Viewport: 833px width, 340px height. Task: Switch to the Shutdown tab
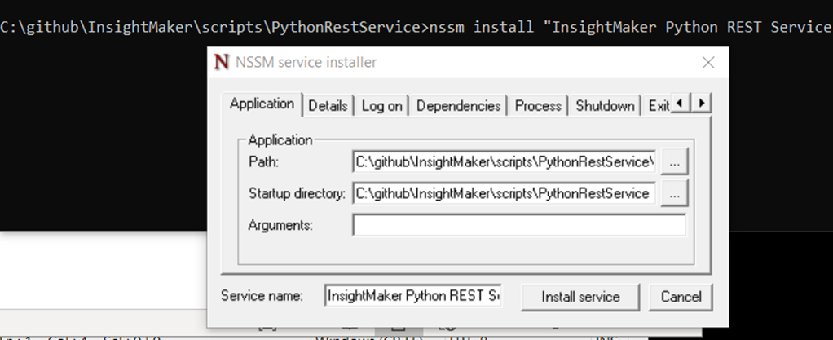point(605,105)
